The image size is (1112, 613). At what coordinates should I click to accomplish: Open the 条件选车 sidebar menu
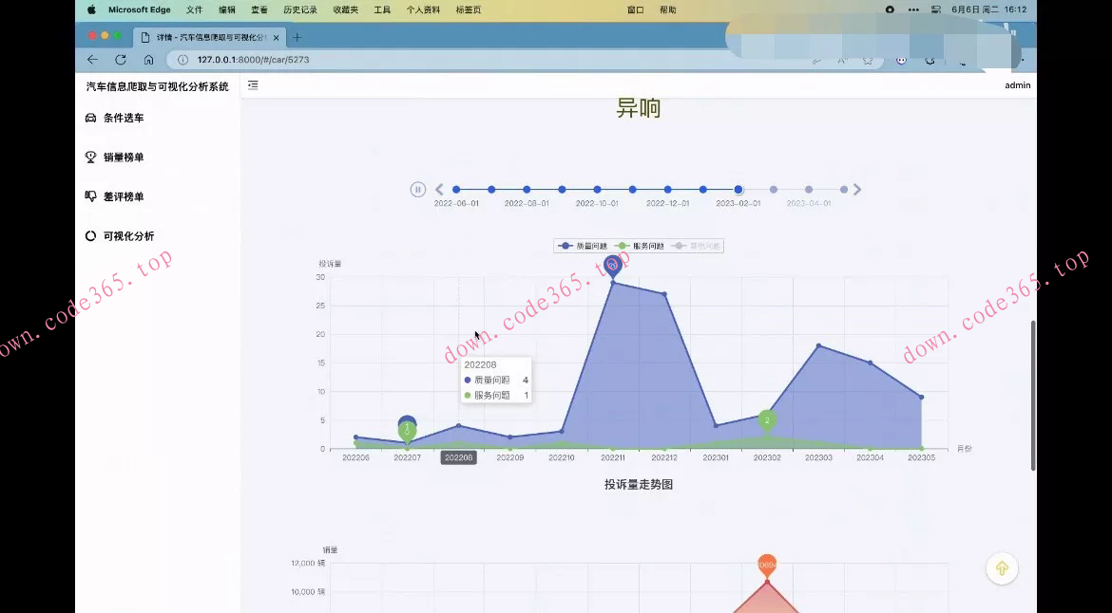[124, 119]
